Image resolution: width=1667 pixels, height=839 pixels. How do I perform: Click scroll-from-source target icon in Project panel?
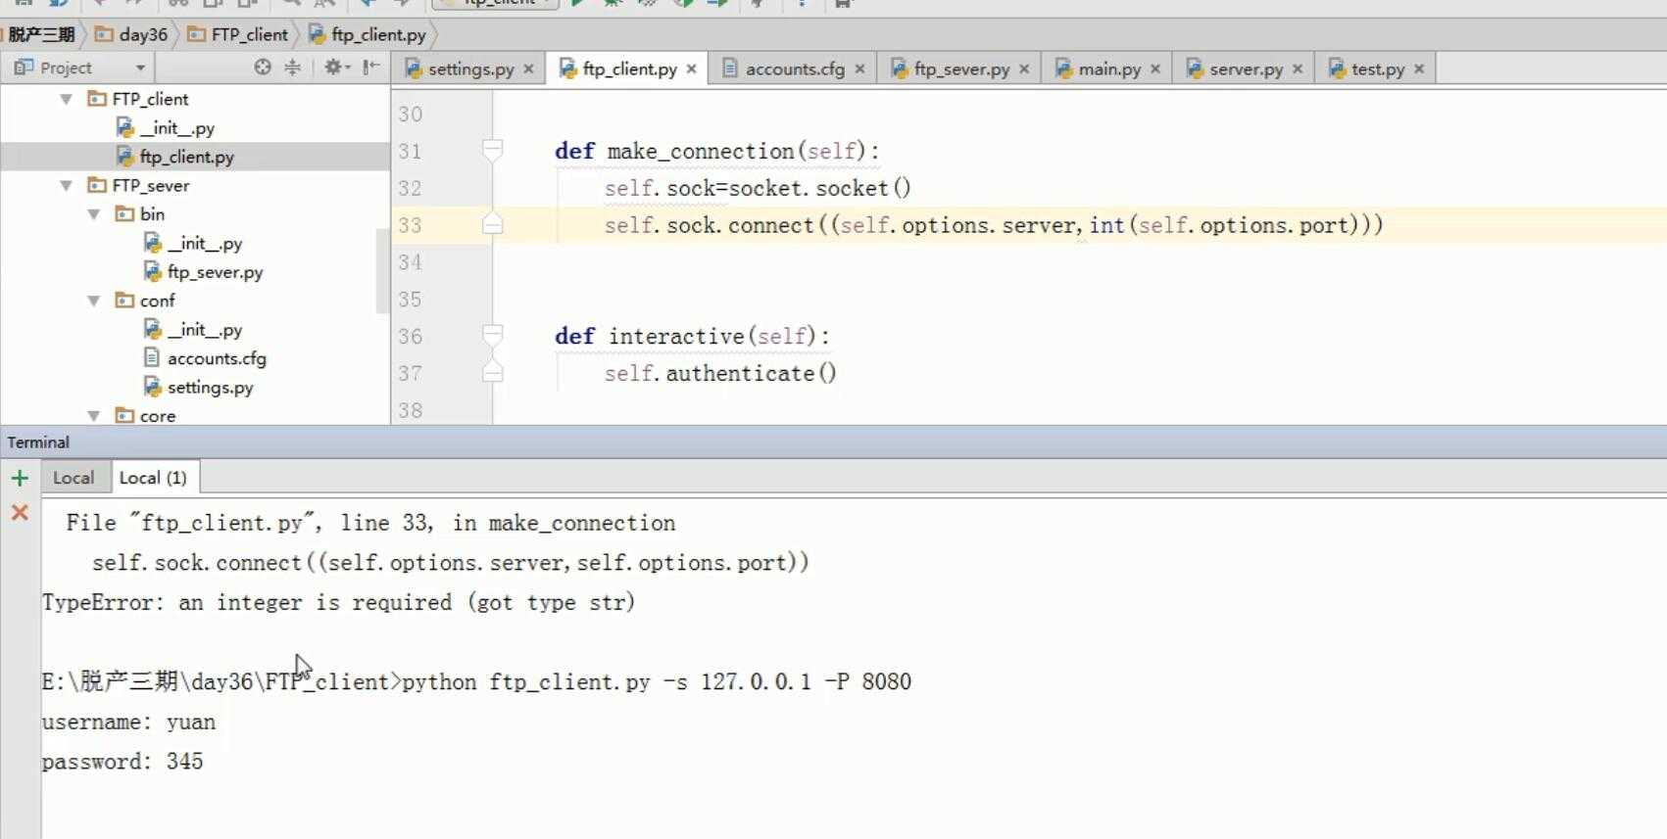(x=263, y=68)
